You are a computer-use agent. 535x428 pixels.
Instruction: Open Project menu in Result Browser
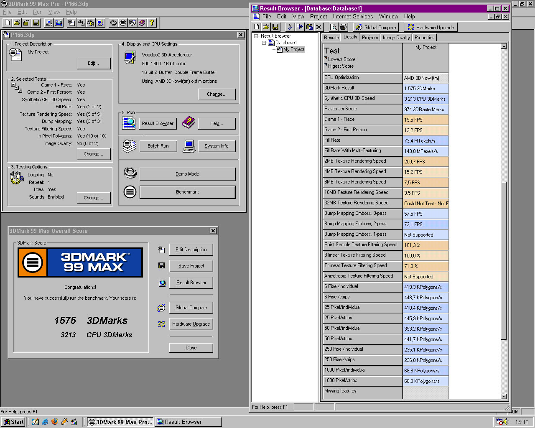pos(318,17)
